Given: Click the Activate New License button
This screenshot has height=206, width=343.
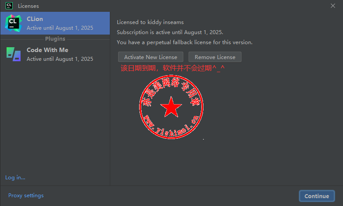Looking at the screenshot, I should click(x=150, y=57).
